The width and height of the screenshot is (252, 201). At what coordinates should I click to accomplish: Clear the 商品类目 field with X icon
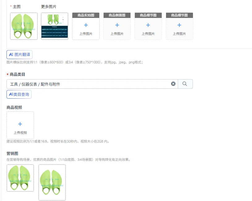[x=173, y=84]
